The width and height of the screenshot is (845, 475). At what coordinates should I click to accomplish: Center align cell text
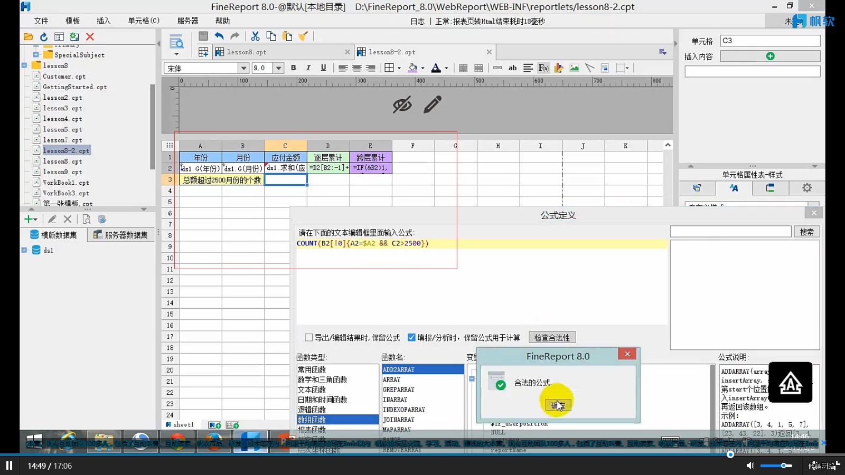[356, 68]
